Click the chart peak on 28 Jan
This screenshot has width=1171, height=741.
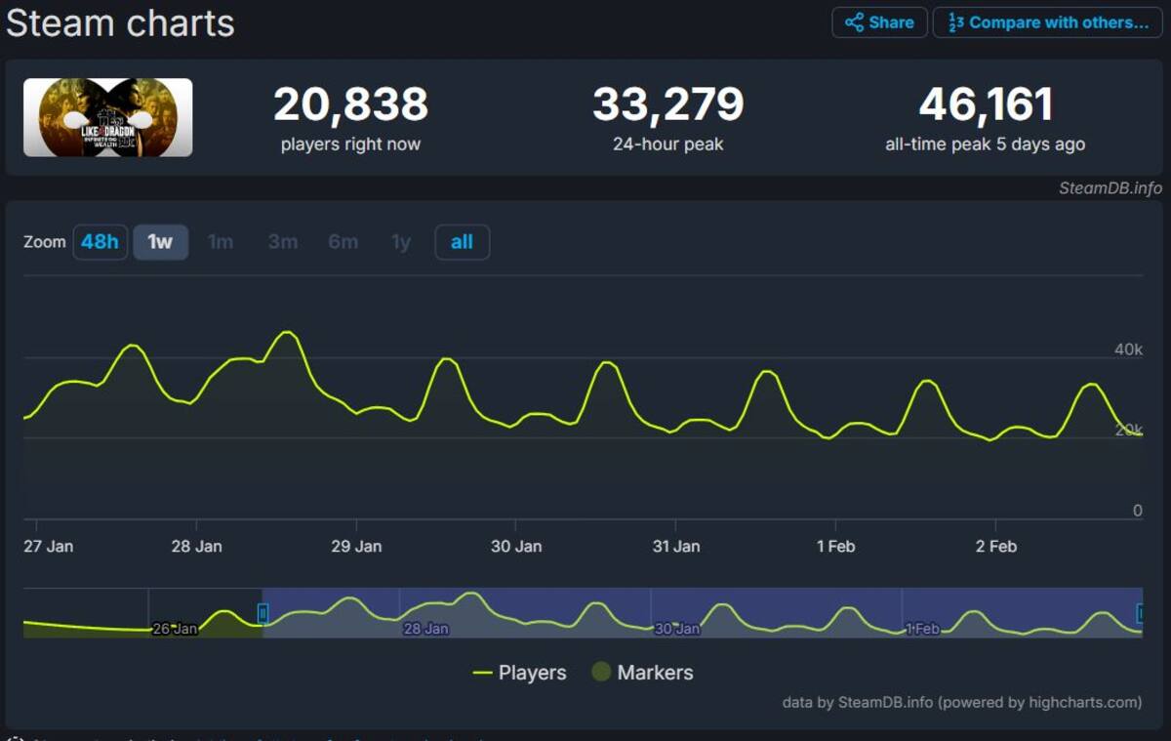pyautogui.click(x=286, y=333)
